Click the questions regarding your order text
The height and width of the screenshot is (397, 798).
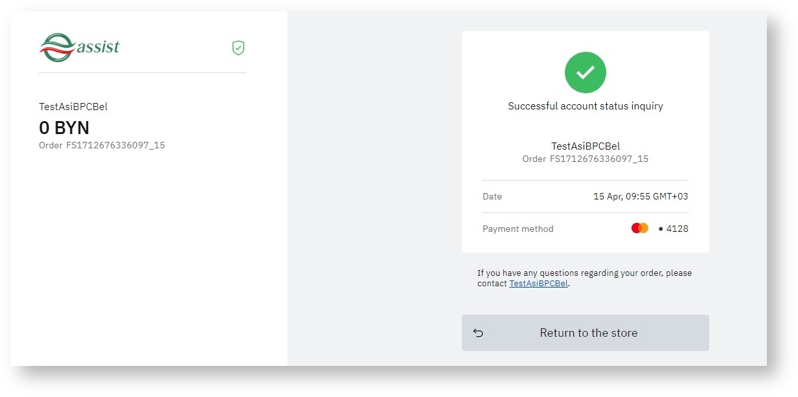click(584, 273)
